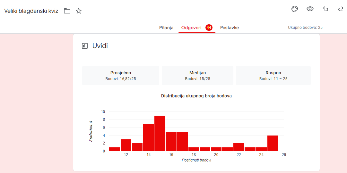347x173 pixels.
Task: Click the Medijan score card
Action: [197, 76]
